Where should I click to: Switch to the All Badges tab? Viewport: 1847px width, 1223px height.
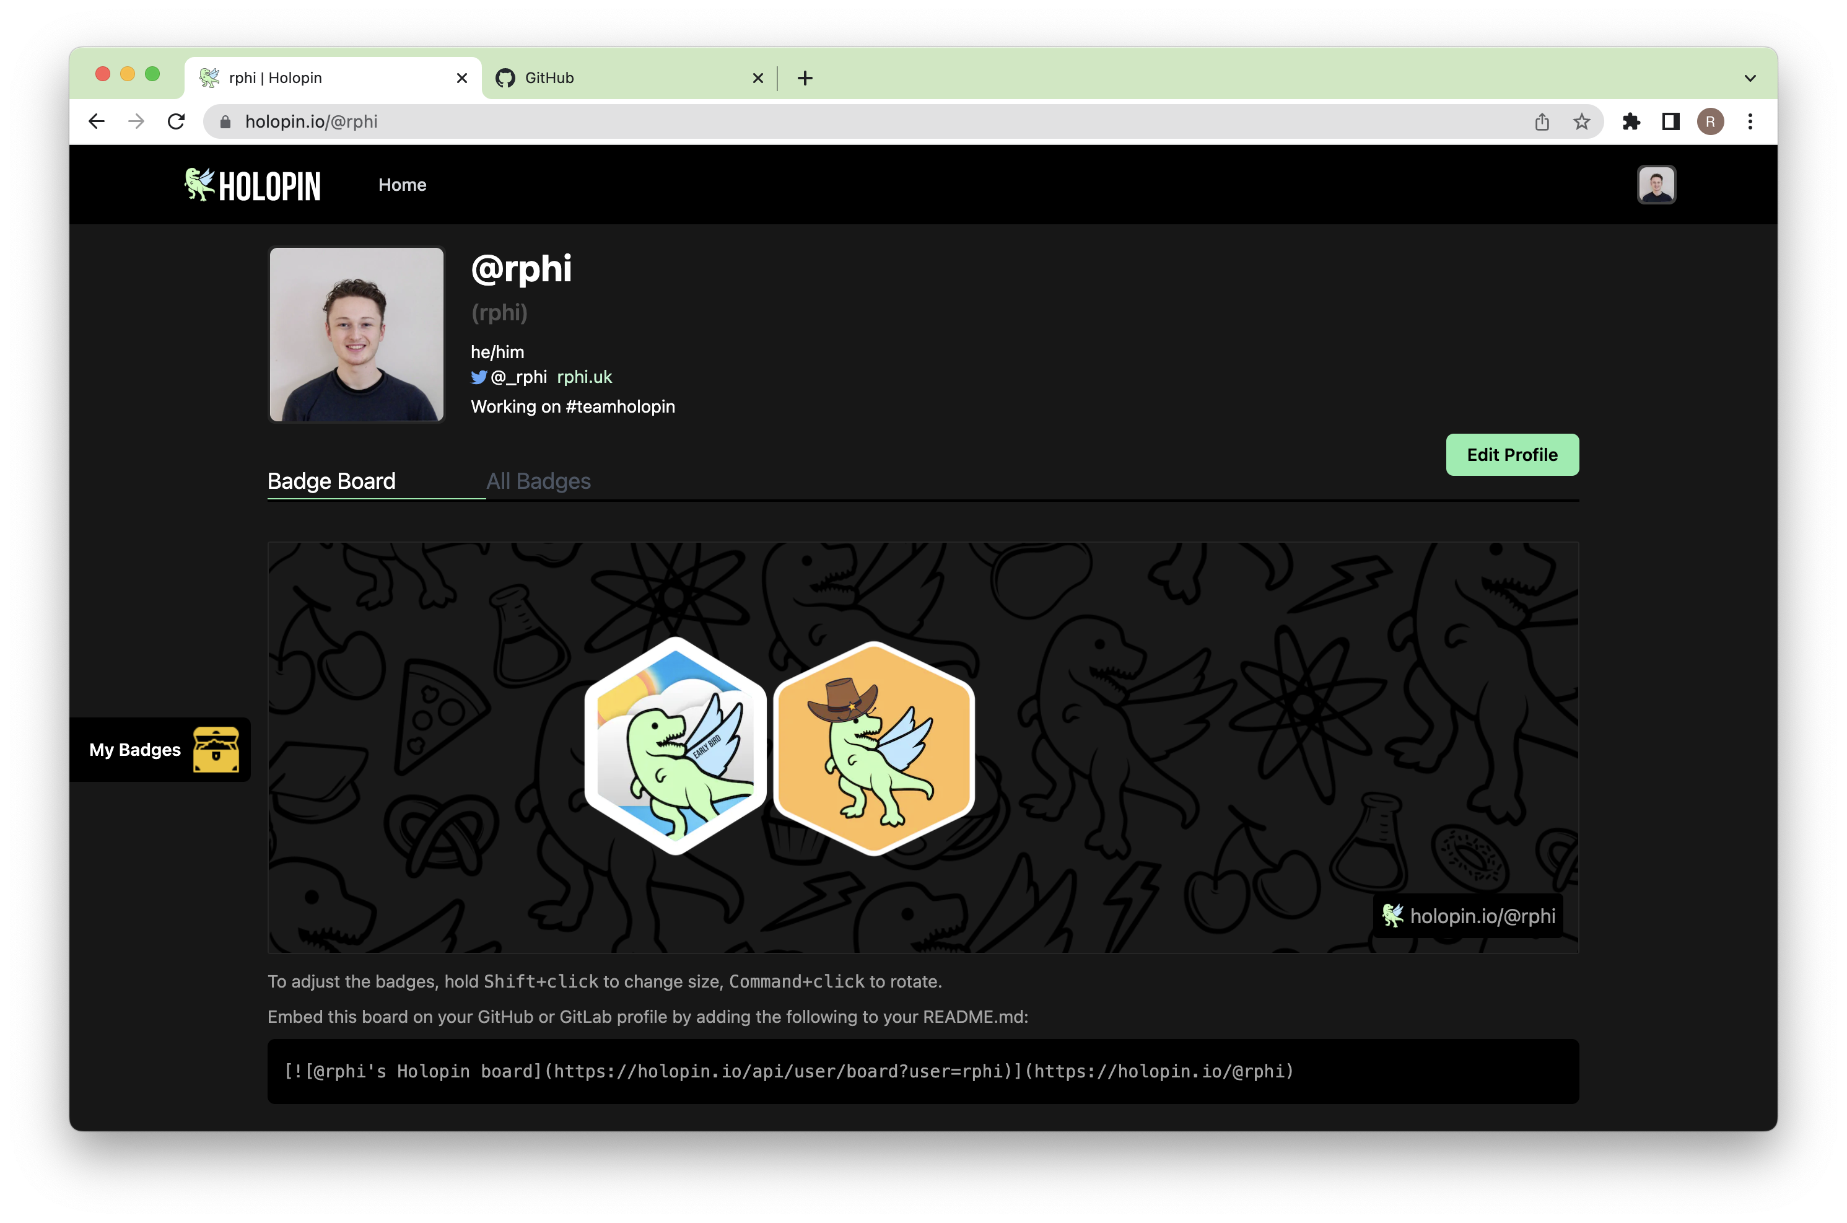[538, 481]
